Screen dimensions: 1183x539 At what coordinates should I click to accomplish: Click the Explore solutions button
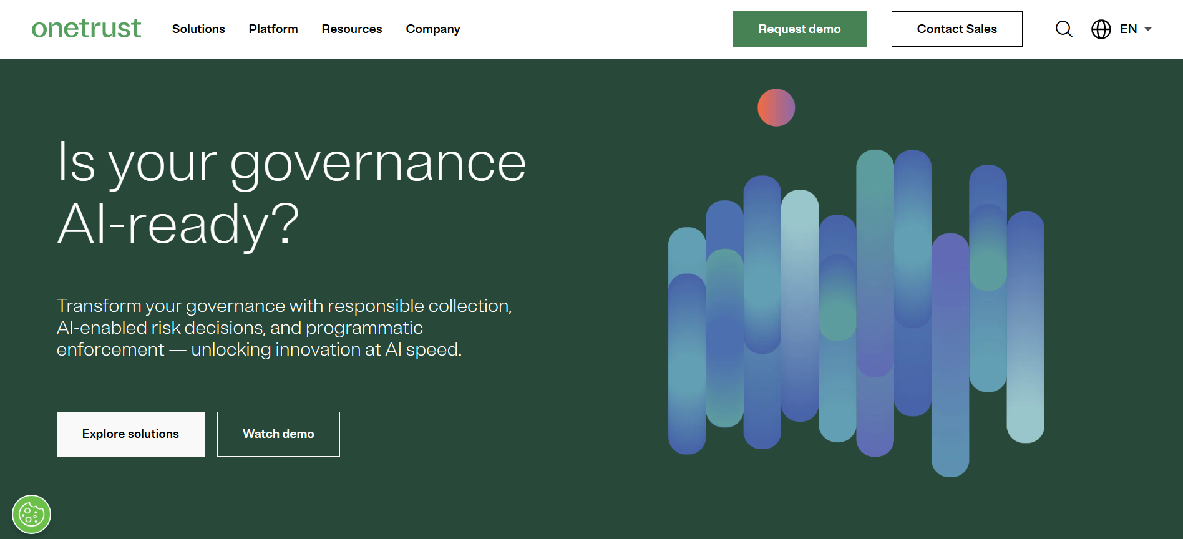pos(130,434)
